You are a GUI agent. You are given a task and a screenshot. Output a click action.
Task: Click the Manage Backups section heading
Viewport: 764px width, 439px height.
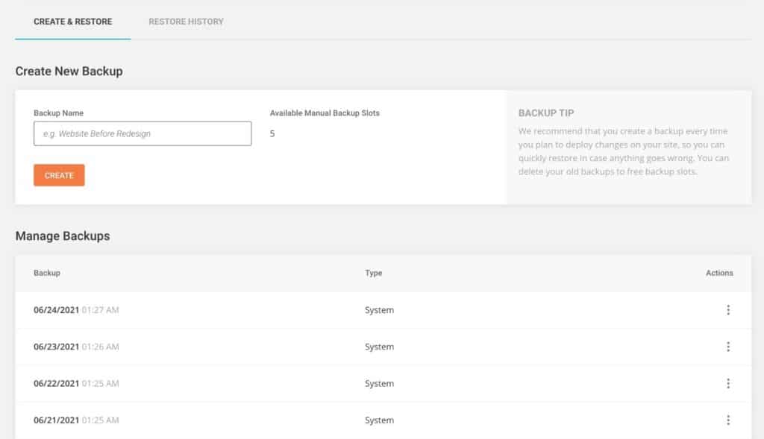click(x=63, y=236)
